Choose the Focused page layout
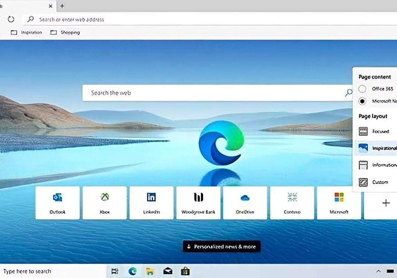 point(376,131)
